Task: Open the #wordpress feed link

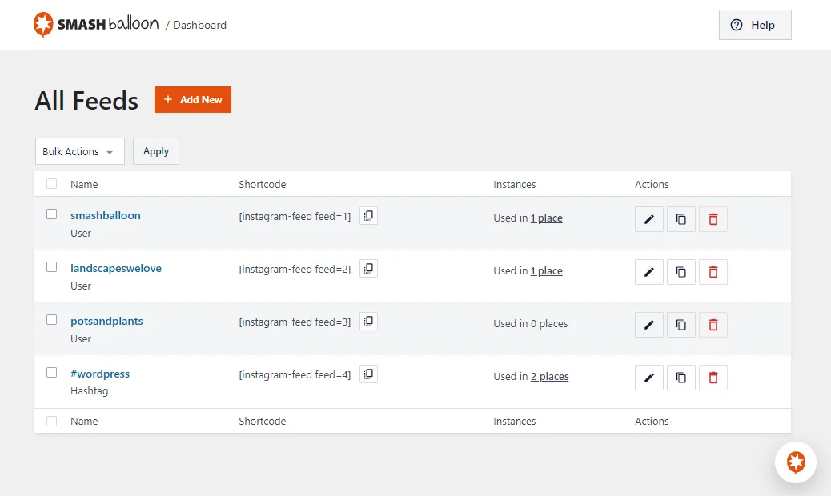Action: tap(100, 374)
